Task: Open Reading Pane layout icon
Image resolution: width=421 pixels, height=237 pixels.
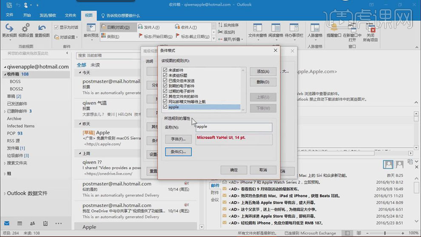Action: (x=276, y=28)
